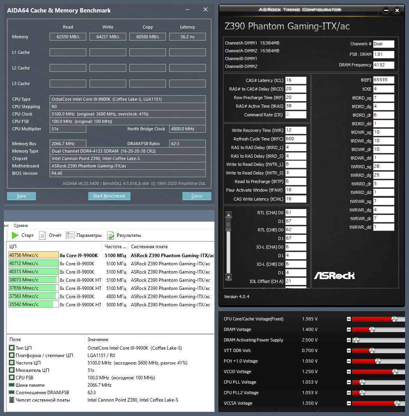Click the Поле column header

click(x=46, y=340)
